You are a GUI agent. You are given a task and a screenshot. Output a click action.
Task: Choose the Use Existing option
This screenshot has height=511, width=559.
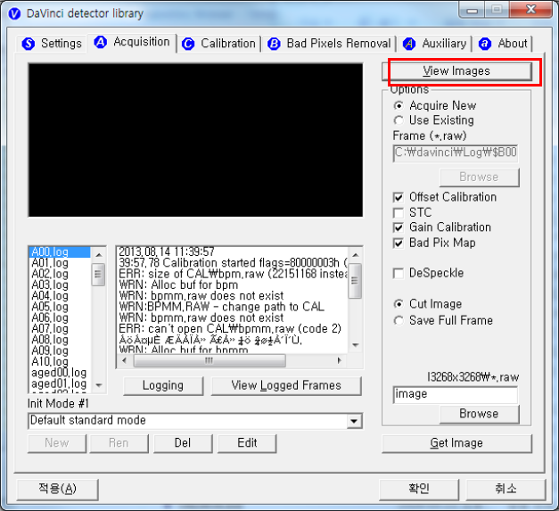pos(399,120)
